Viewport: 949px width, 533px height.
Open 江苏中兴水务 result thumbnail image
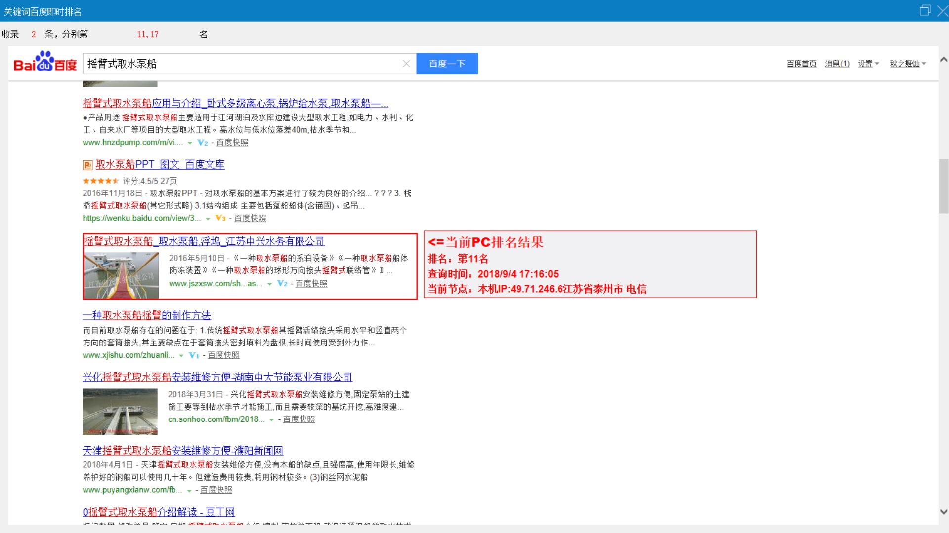[x=121, y=275]
